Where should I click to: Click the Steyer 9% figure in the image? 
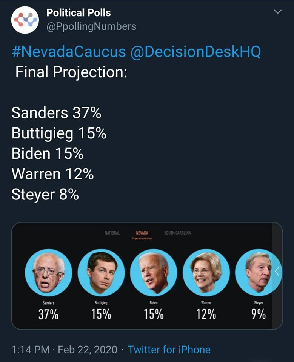click(259, 314)
